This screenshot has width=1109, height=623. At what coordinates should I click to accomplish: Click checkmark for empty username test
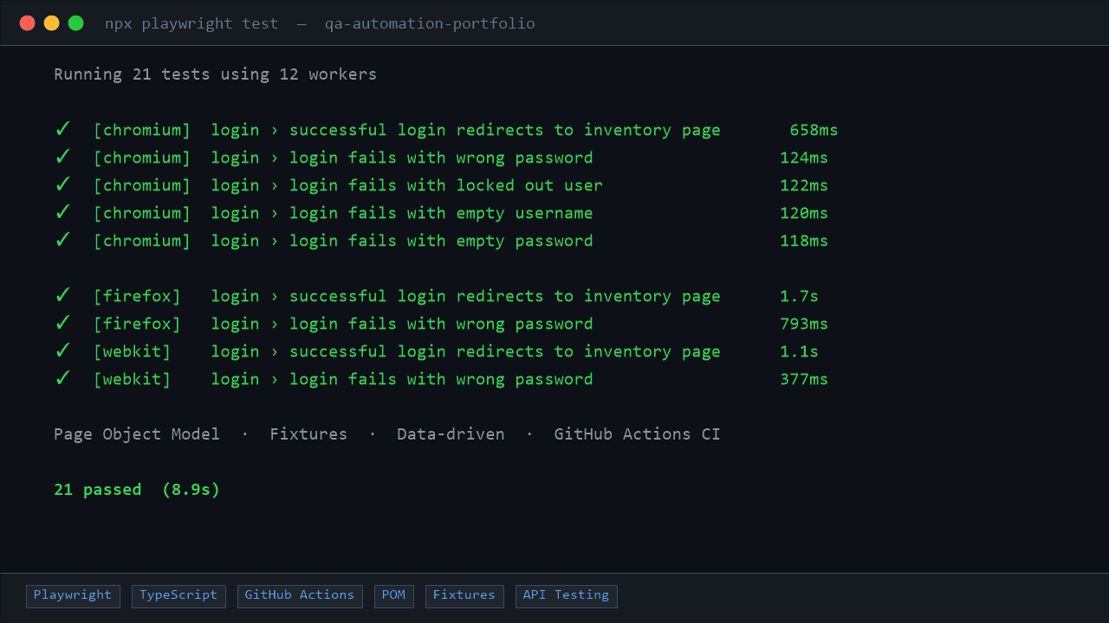coord(62,213)
